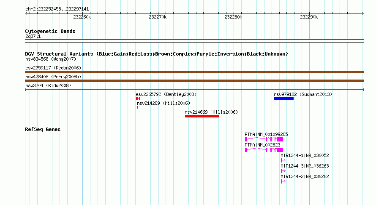376x205 pixels.
Task: Click the right arrowhead of the ruler
Action: click(363, 13)
